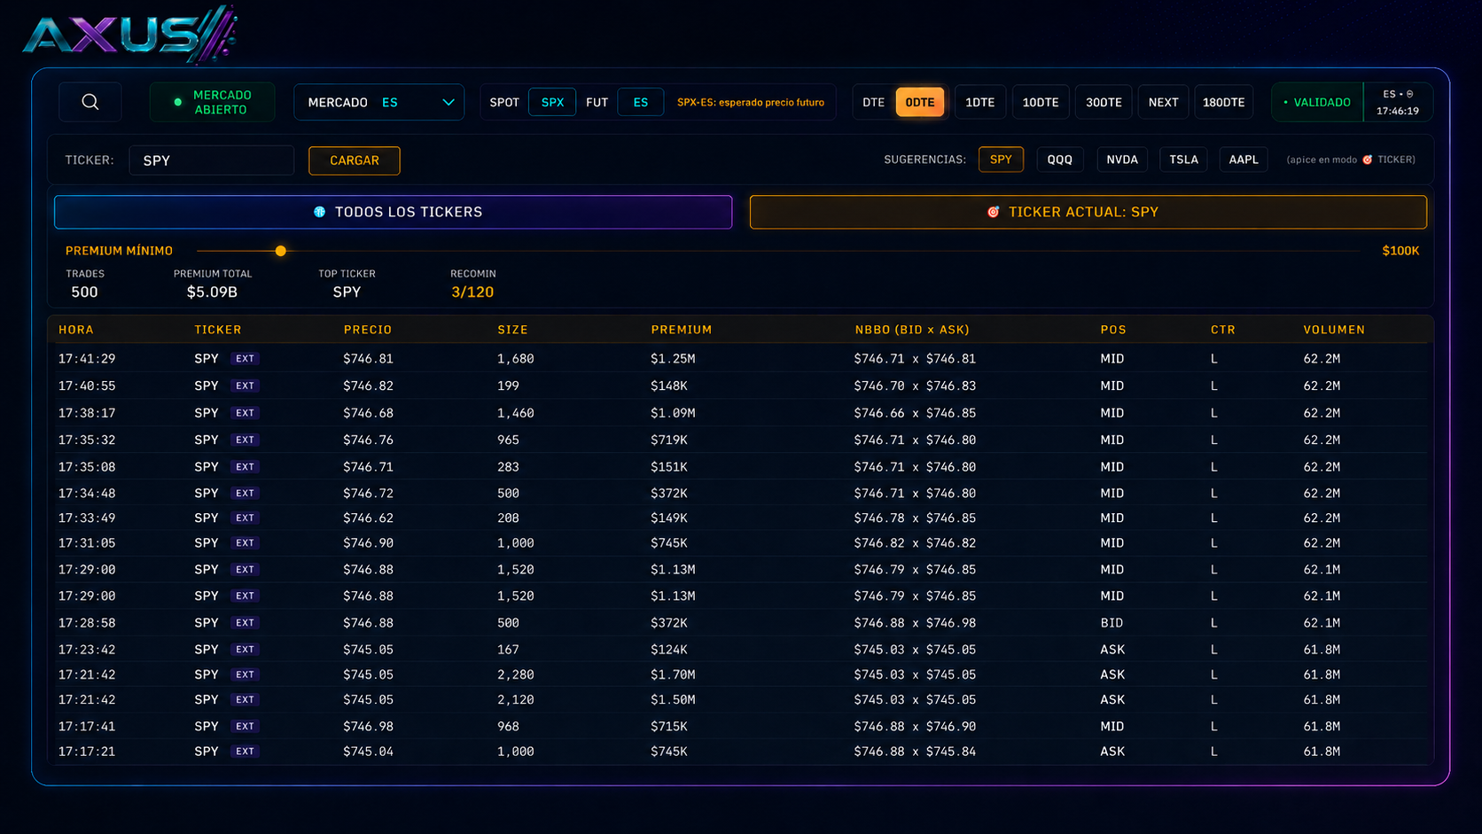Click the AXUS logo

point(129,35)
